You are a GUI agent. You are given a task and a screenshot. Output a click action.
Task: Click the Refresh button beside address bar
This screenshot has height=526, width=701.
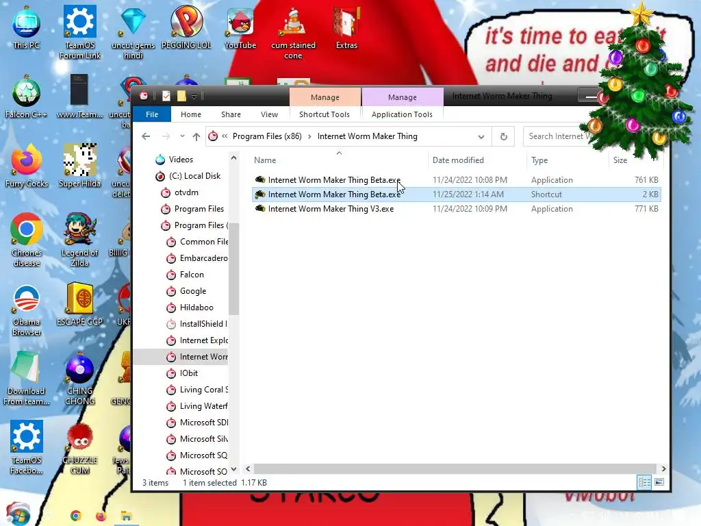(x=503, y=136)
